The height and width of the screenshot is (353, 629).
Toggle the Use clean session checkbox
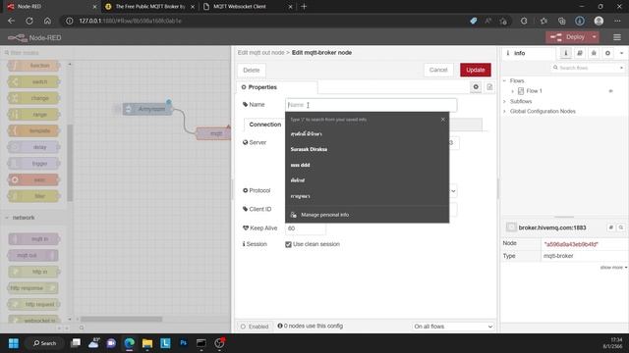tap(288, 244)
